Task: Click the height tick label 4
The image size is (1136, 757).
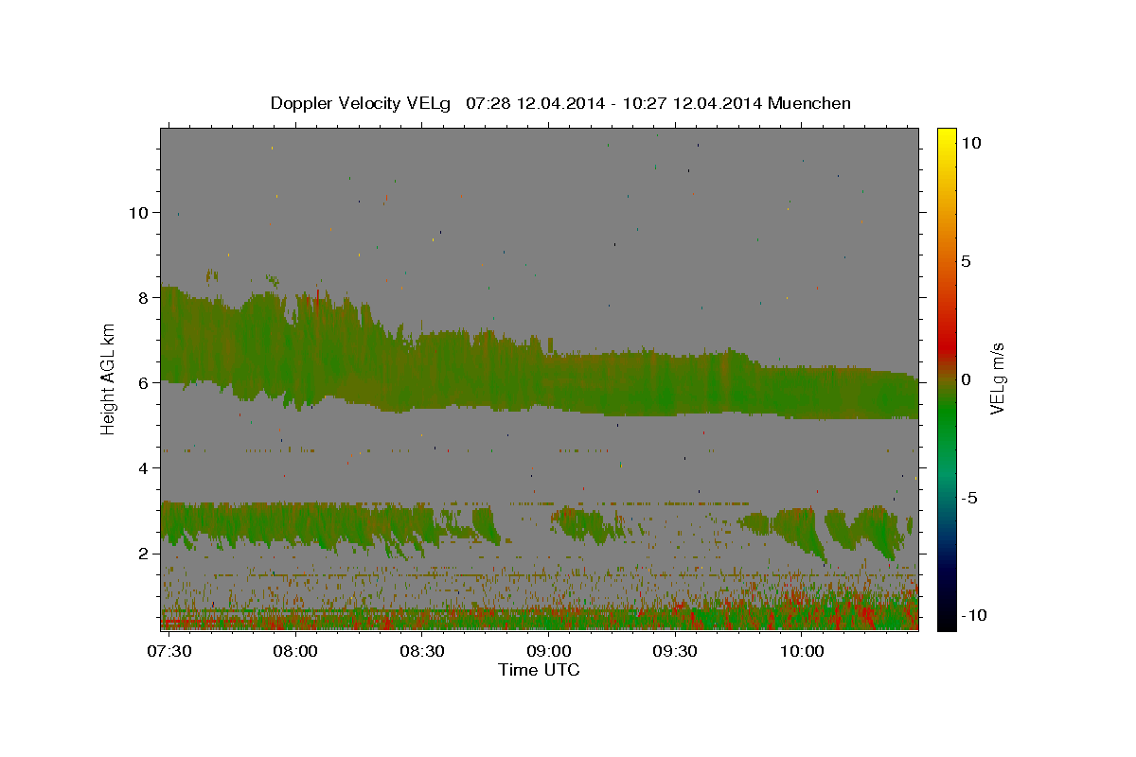Action: [x=142, y=467]
